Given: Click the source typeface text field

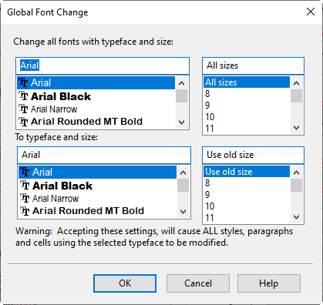Looking at the screenshot, I should [x=103, y=65].
